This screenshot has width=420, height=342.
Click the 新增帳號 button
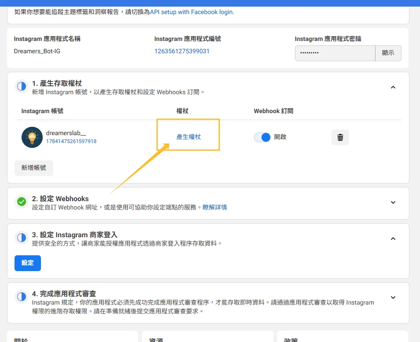[33, 168]
